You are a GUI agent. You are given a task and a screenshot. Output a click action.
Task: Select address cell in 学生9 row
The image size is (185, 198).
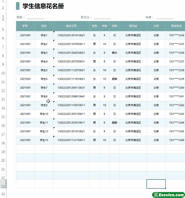tap(133, 105)
